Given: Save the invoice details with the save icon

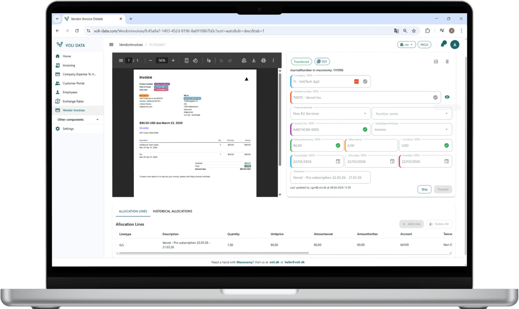Looking at the screenshot, I should pos(436,61).
